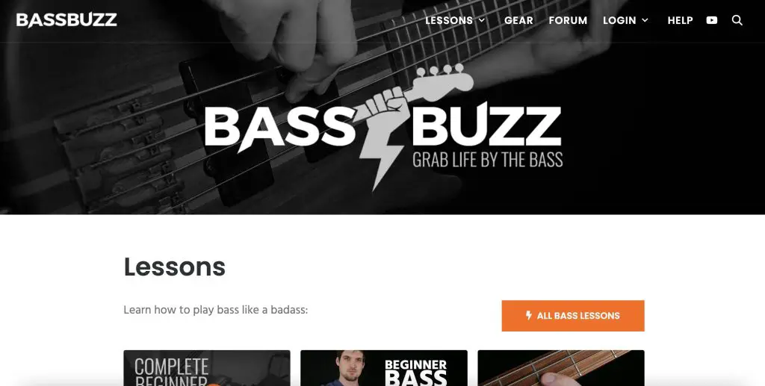Open the Complete Beginner lesson thumbnail
The image size is (765, 386).
(207, 368)
